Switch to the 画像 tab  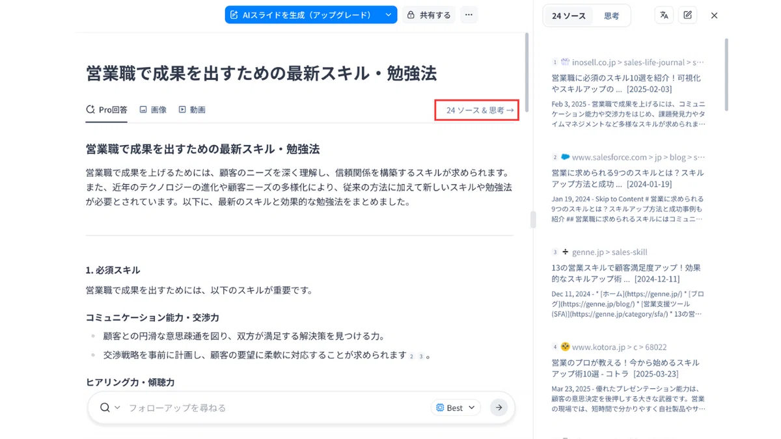click(x=153, y=109)
